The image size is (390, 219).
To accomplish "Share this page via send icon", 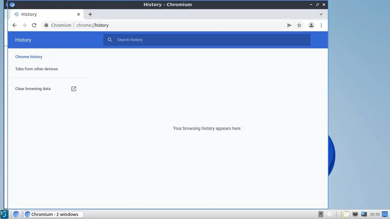I will 289,25.
